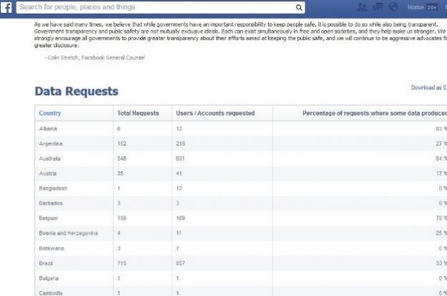This screenshot has width=447, height=296.
Task: Sort by Country column header
Action: [x=50, y=113]
